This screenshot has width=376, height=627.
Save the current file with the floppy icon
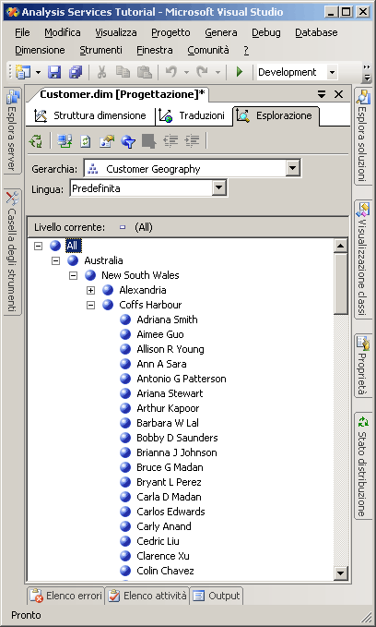tap(54, 72)
